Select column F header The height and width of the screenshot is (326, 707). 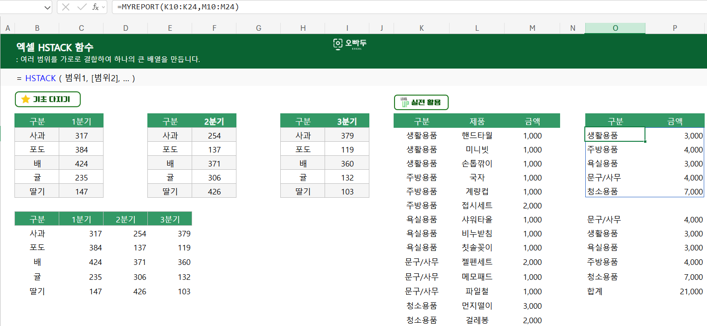[214, 28]
